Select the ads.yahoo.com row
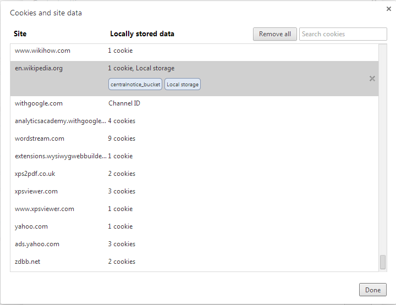Screen dimensions: 396x305 click(x=194, y=244)
